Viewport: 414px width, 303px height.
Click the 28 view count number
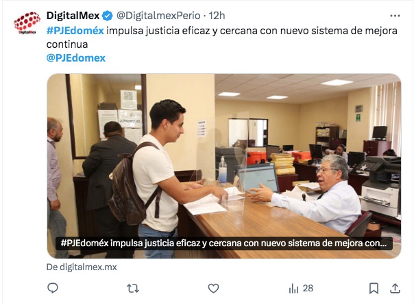tap(308, 288)
